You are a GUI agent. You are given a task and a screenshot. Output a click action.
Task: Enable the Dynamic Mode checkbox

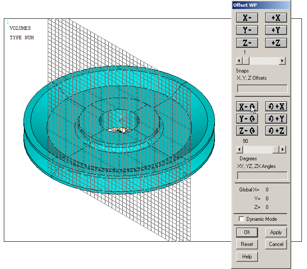pyautogui.click(x=241, y=219)
